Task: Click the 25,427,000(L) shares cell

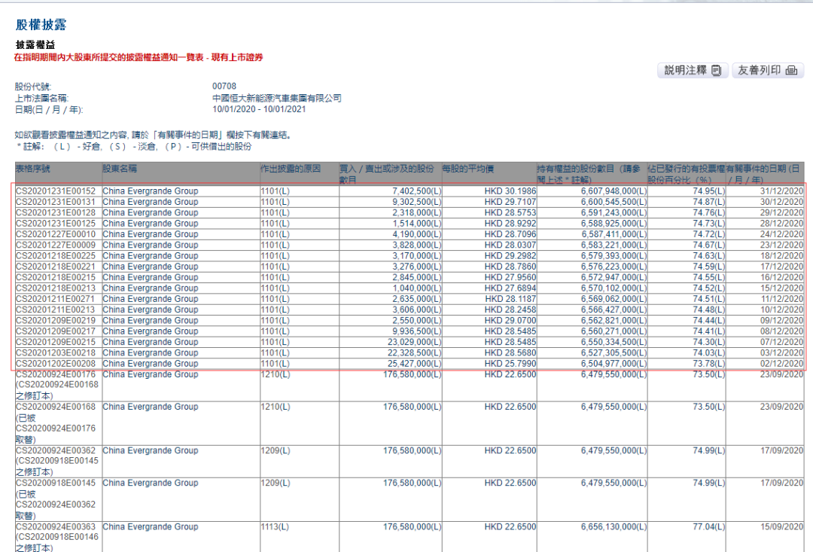Action: coord(414,364)
